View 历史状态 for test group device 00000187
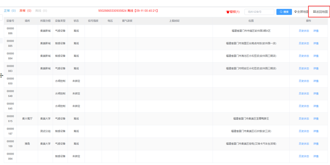Screen dimensions: 330x165 pos(304,131)
